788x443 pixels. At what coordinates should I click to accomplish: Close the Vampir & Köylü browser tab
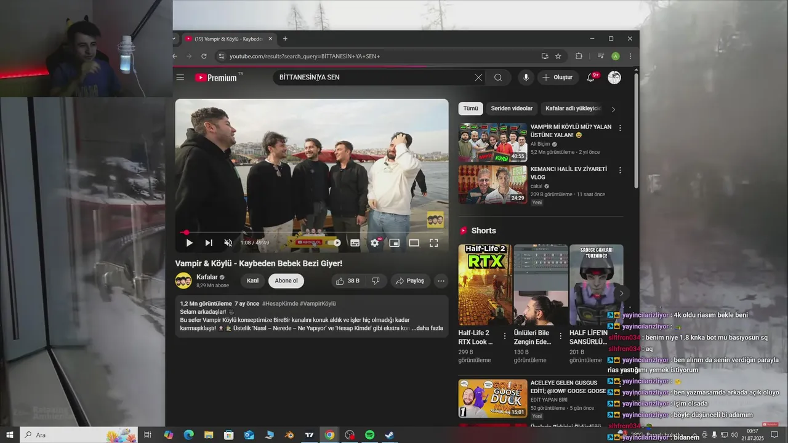coord(270,39)
